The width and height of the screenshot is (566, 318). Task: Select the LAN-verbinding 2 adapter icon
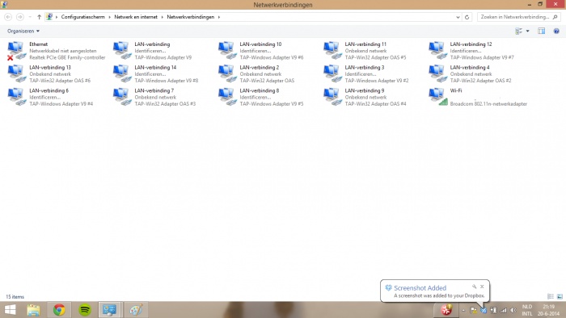[x=227, y=73]
